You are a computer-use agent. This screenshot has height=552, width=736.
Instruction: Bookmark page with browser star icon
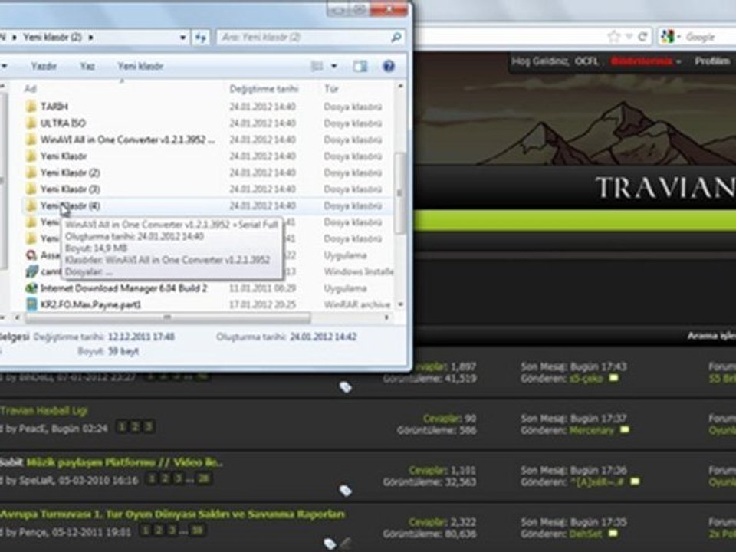point(613,37)
